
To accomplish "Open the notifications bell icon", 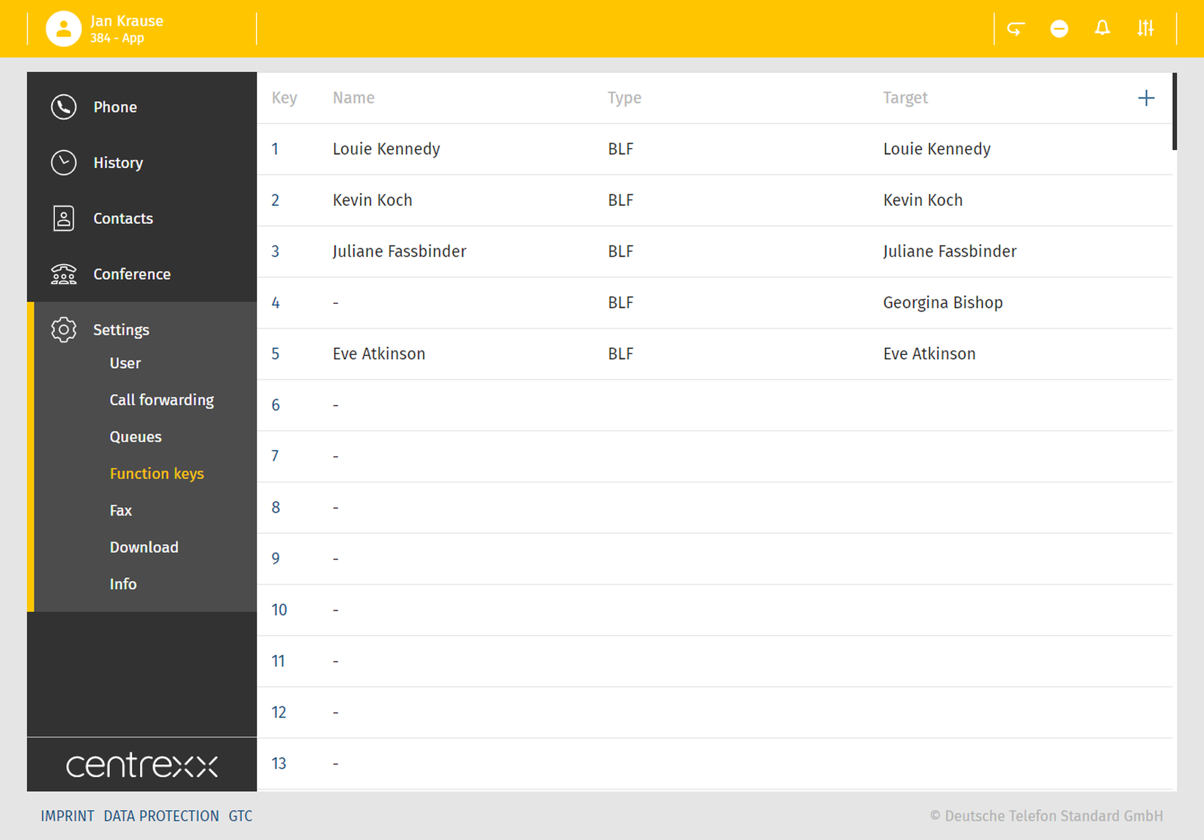I will (1102, 28).
